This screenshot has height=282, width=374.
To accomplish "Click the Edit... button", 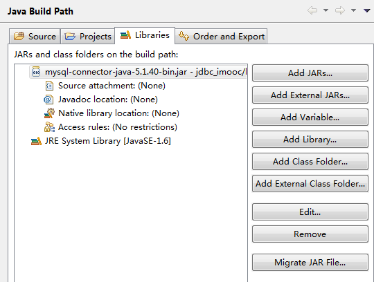I will [310, 211].
